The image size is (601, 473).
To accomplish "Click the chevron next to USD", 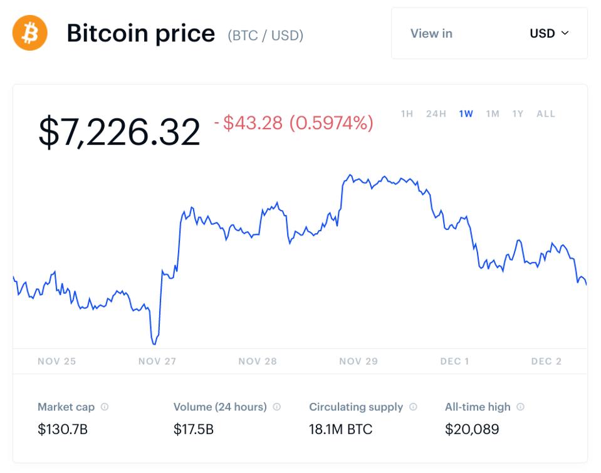I will click(x=566, y=34).
